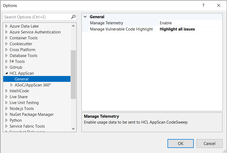Select the Service Fabric Tools label

(27, 126)
